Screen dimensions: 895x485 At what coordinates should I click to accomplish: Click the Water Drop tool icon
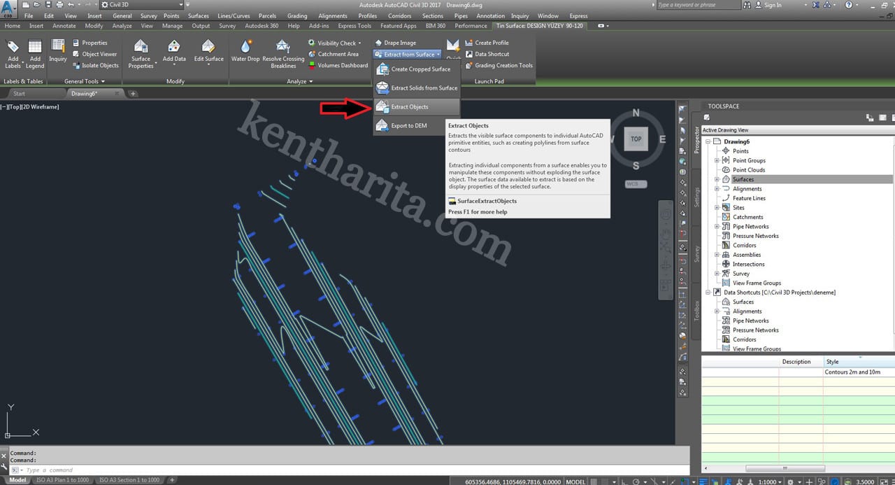pos(245,48)
